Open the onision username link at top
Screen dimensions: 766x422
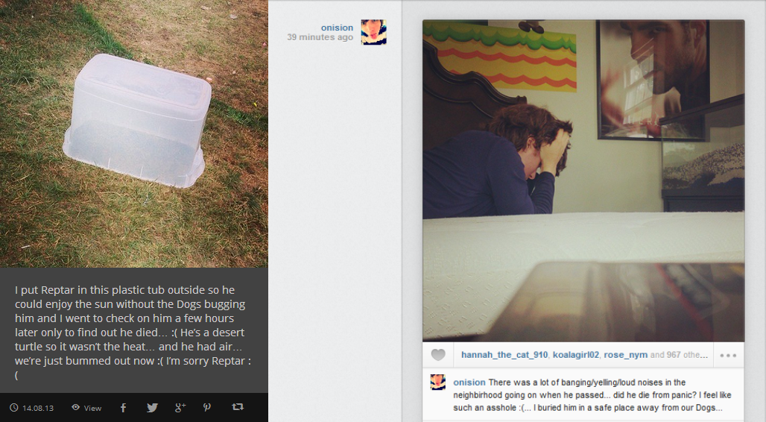point(337,28)
